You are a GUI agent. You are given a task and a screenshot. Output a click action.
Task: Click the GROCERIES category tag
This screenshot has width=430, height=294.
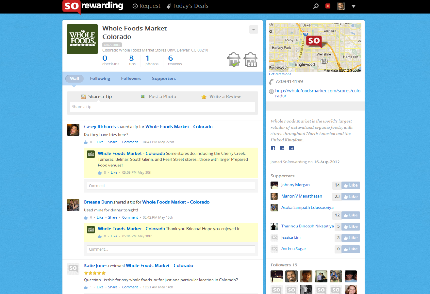(112, 45)
